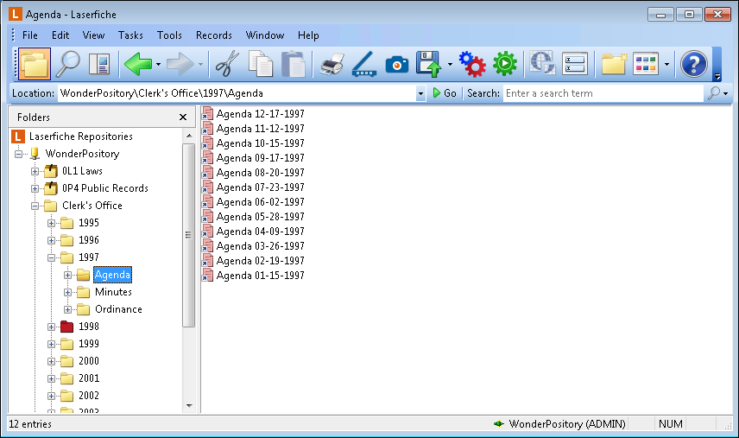Click the fields form icon
The height and width of the screenshot is (438, 739).
pos(576,64)
